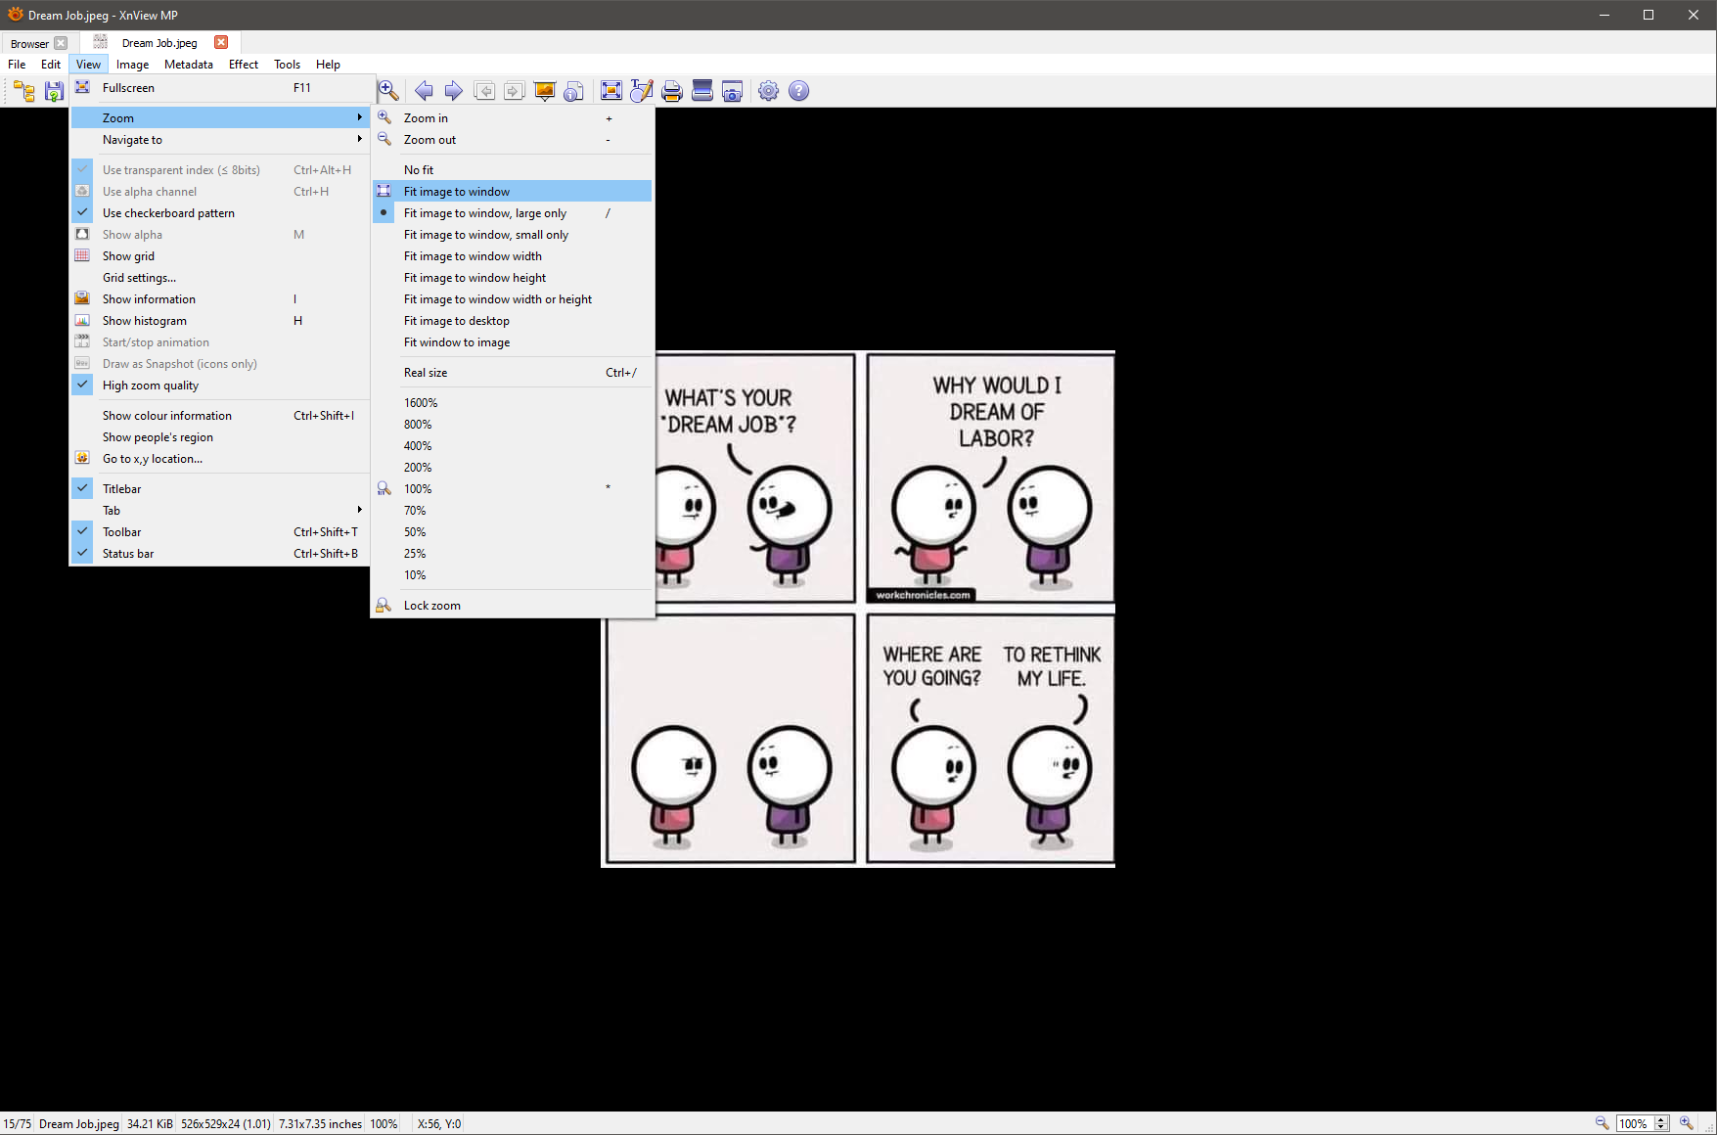This screenshot has height=1135, width=1717.
Task: Click the printer icon in toolbar
Action: tap(672, 91)
